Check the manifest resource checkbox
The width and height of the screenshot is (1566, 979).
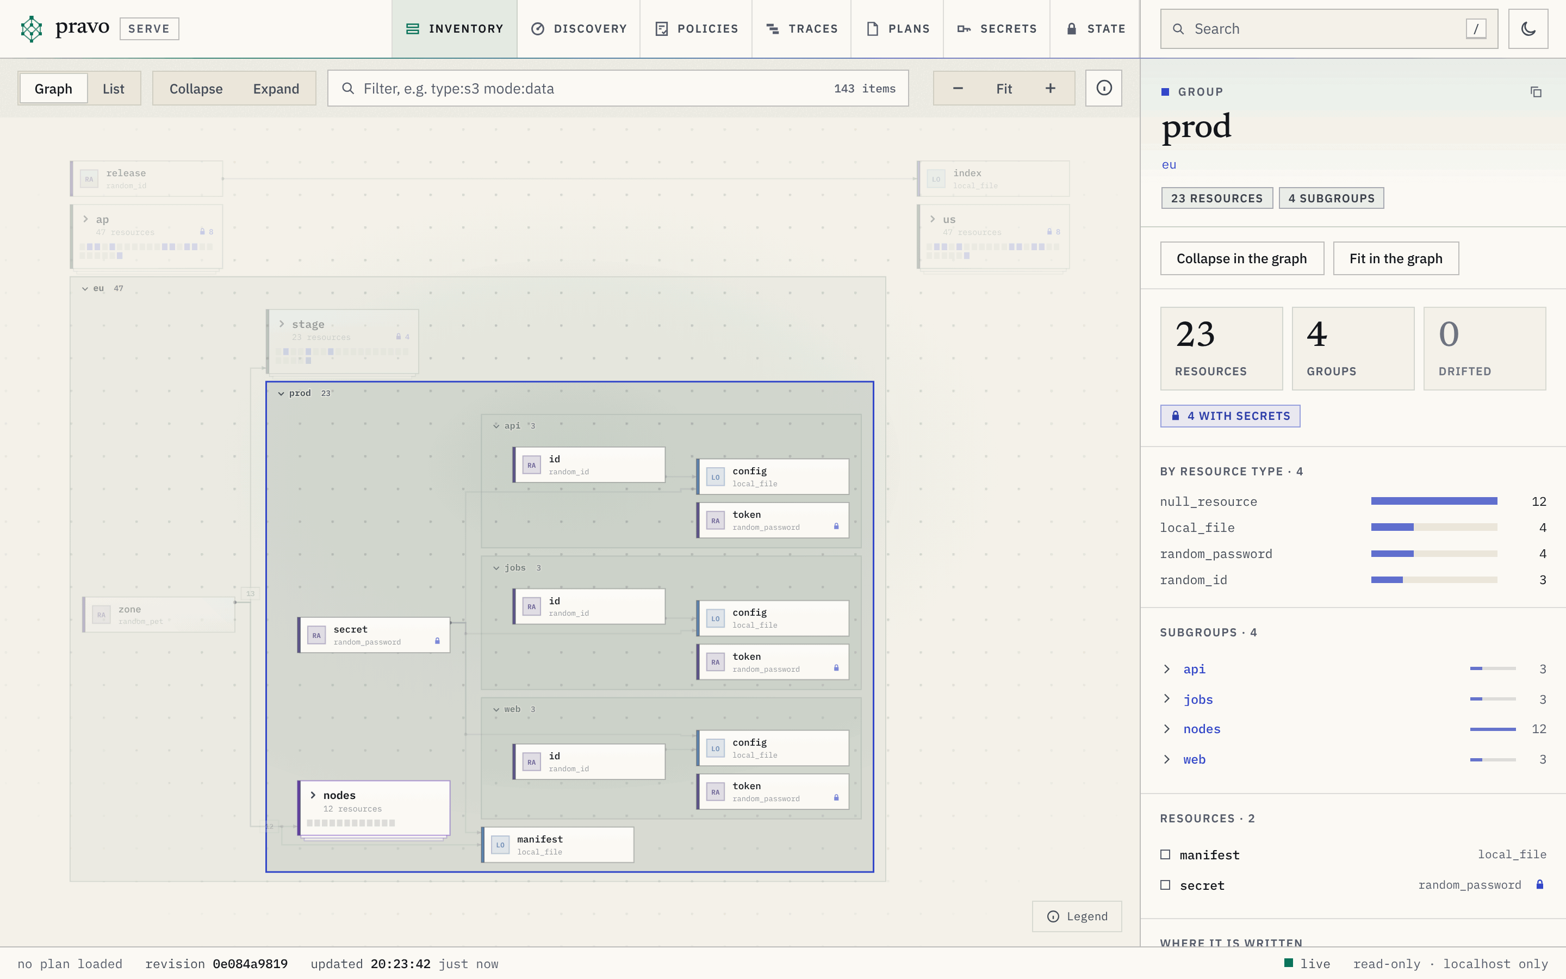1165,854
